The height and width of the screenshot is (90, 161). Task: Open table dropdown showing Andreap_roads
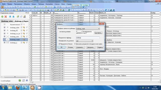pyautogui.click(x=99, y=29)
